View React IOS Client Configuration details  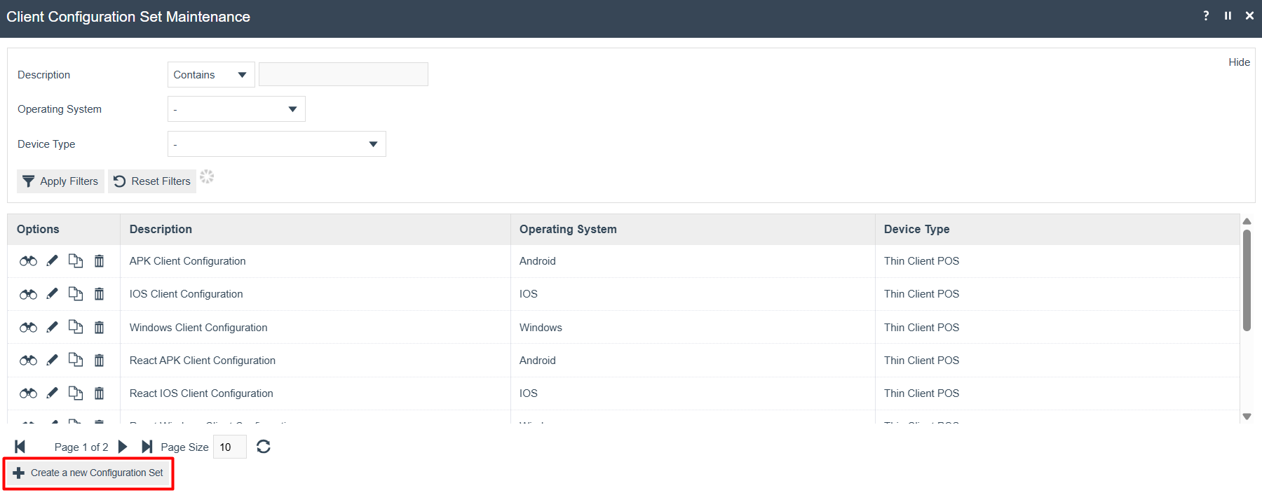pyautogui.click(x=28, y=393)
